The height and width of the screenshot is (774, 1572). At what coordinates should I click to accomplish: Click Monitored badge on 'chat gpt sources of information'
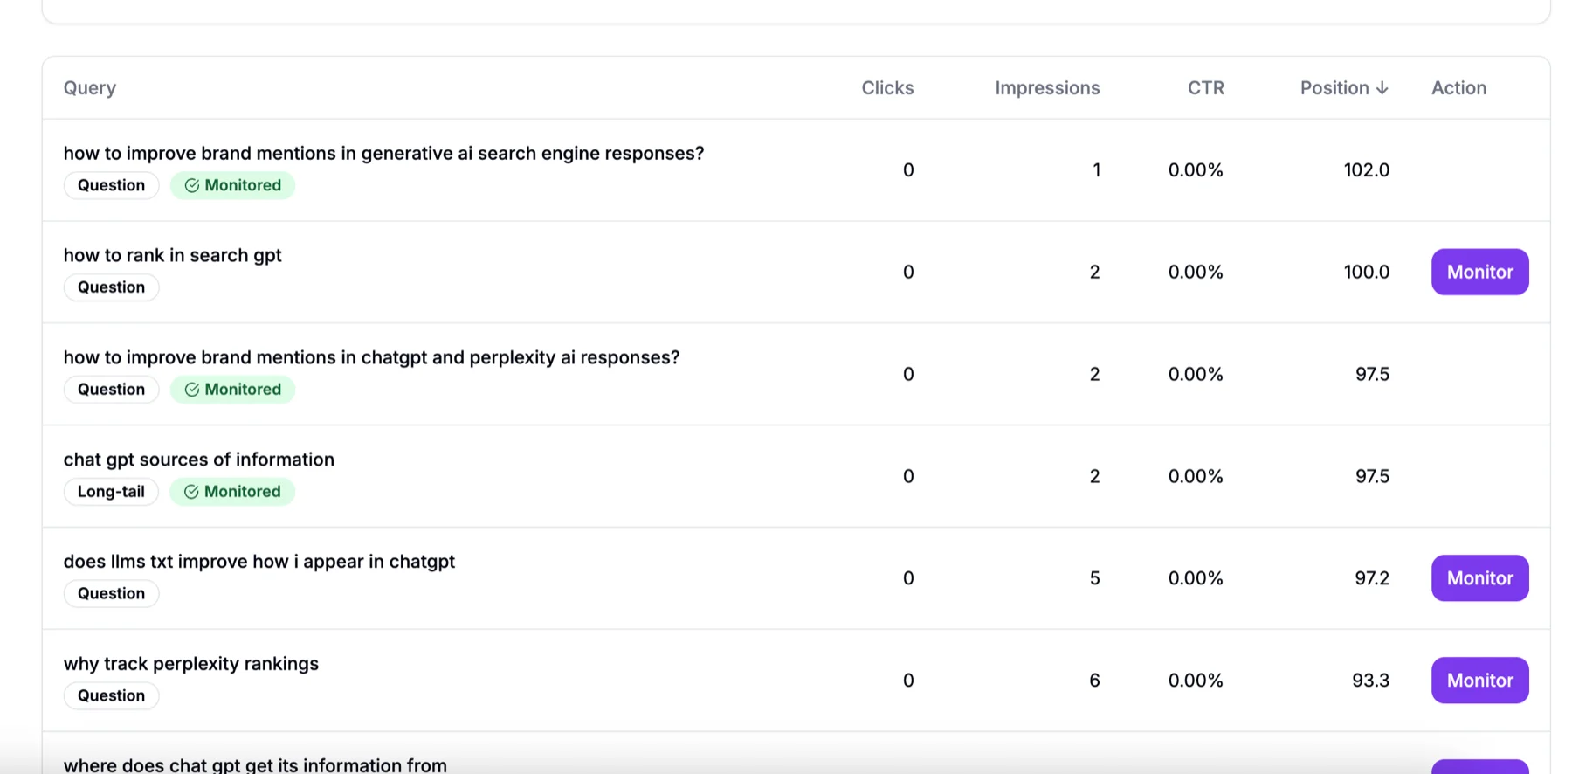(233, 492)
